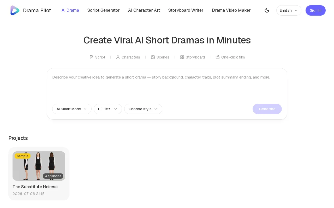Click the Sample badge on the project
The width and height of the screenshot is (334, 208).
coord(22,156)
